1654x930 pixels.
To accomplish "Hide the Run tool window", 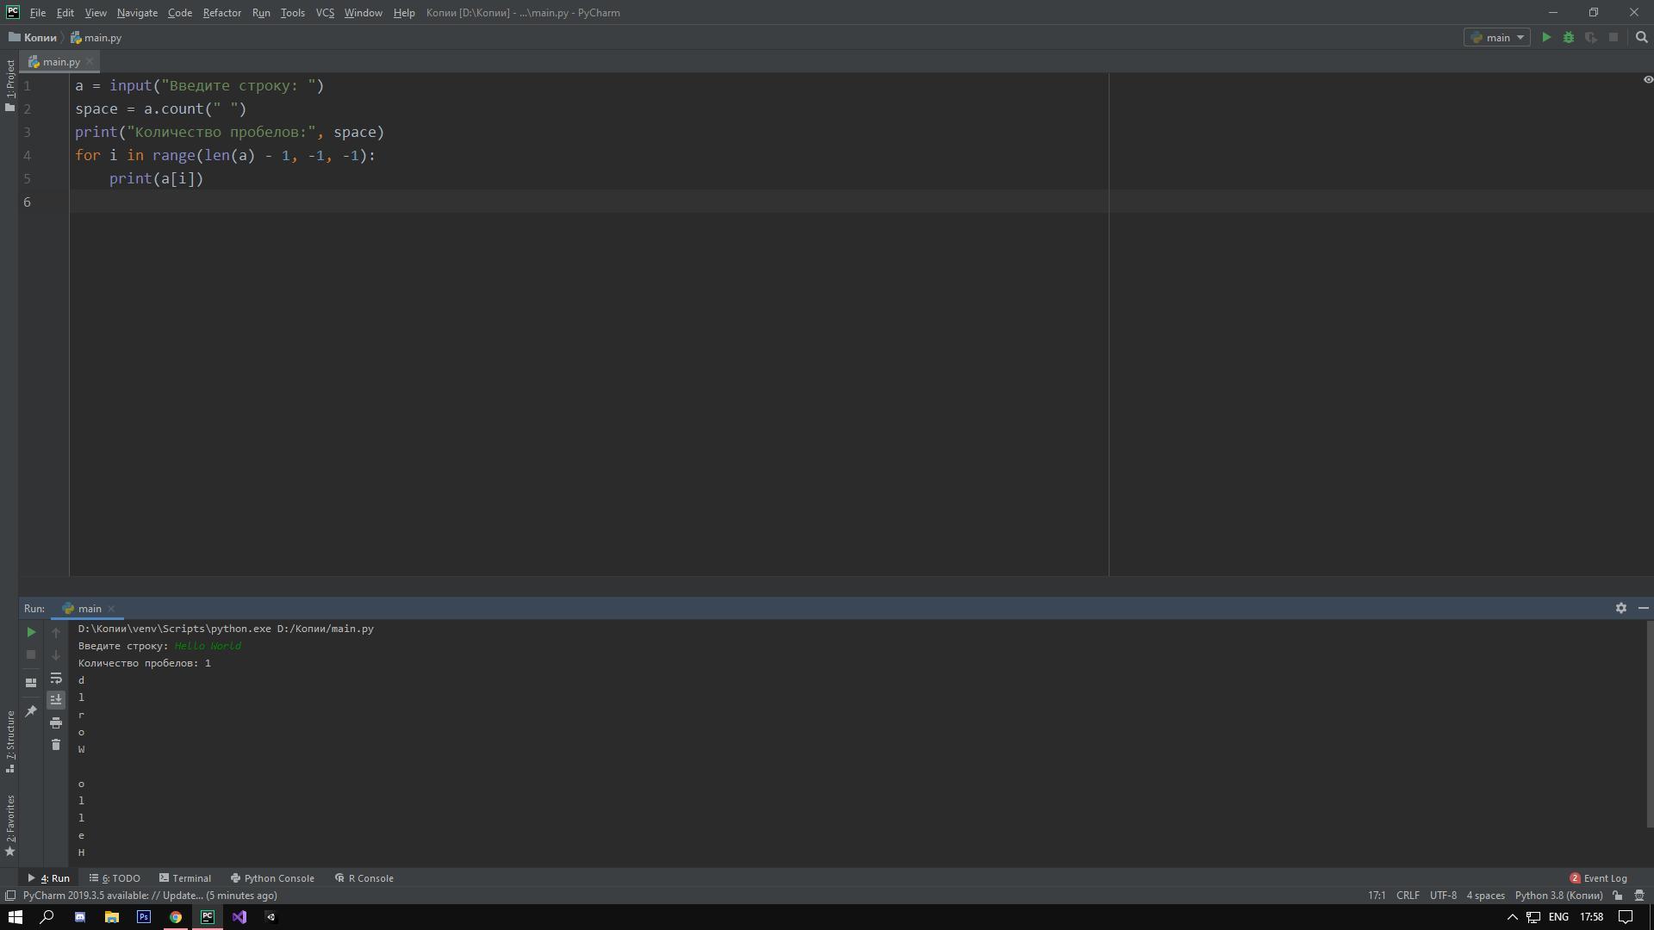I will click(x=1643, y=608).
